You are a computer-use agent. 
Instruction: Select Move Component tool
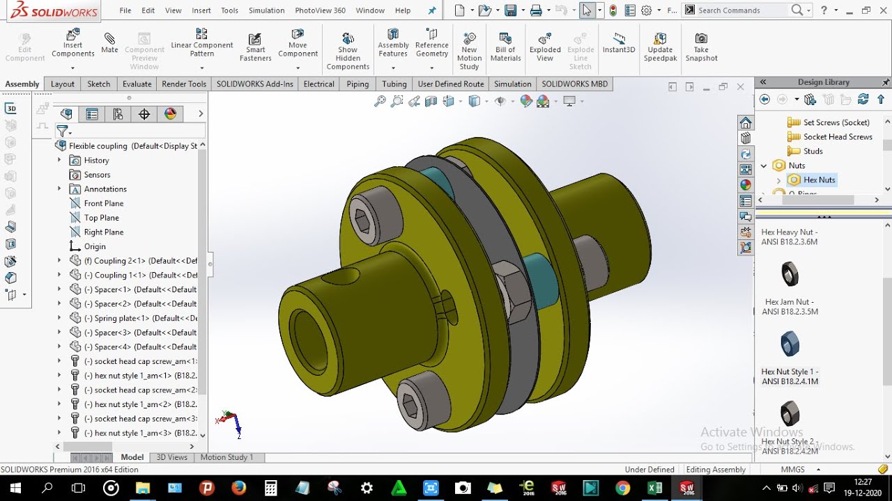click(x=298, y=44)
